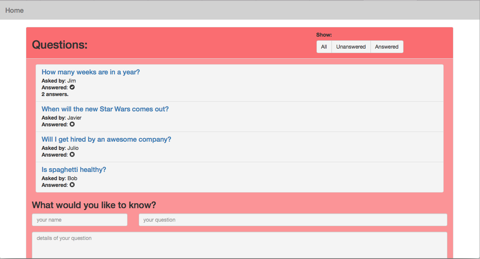Open 'Will I get hired by an awesome company?'
This screenshot has height=259, width=480.
(106, 139)
